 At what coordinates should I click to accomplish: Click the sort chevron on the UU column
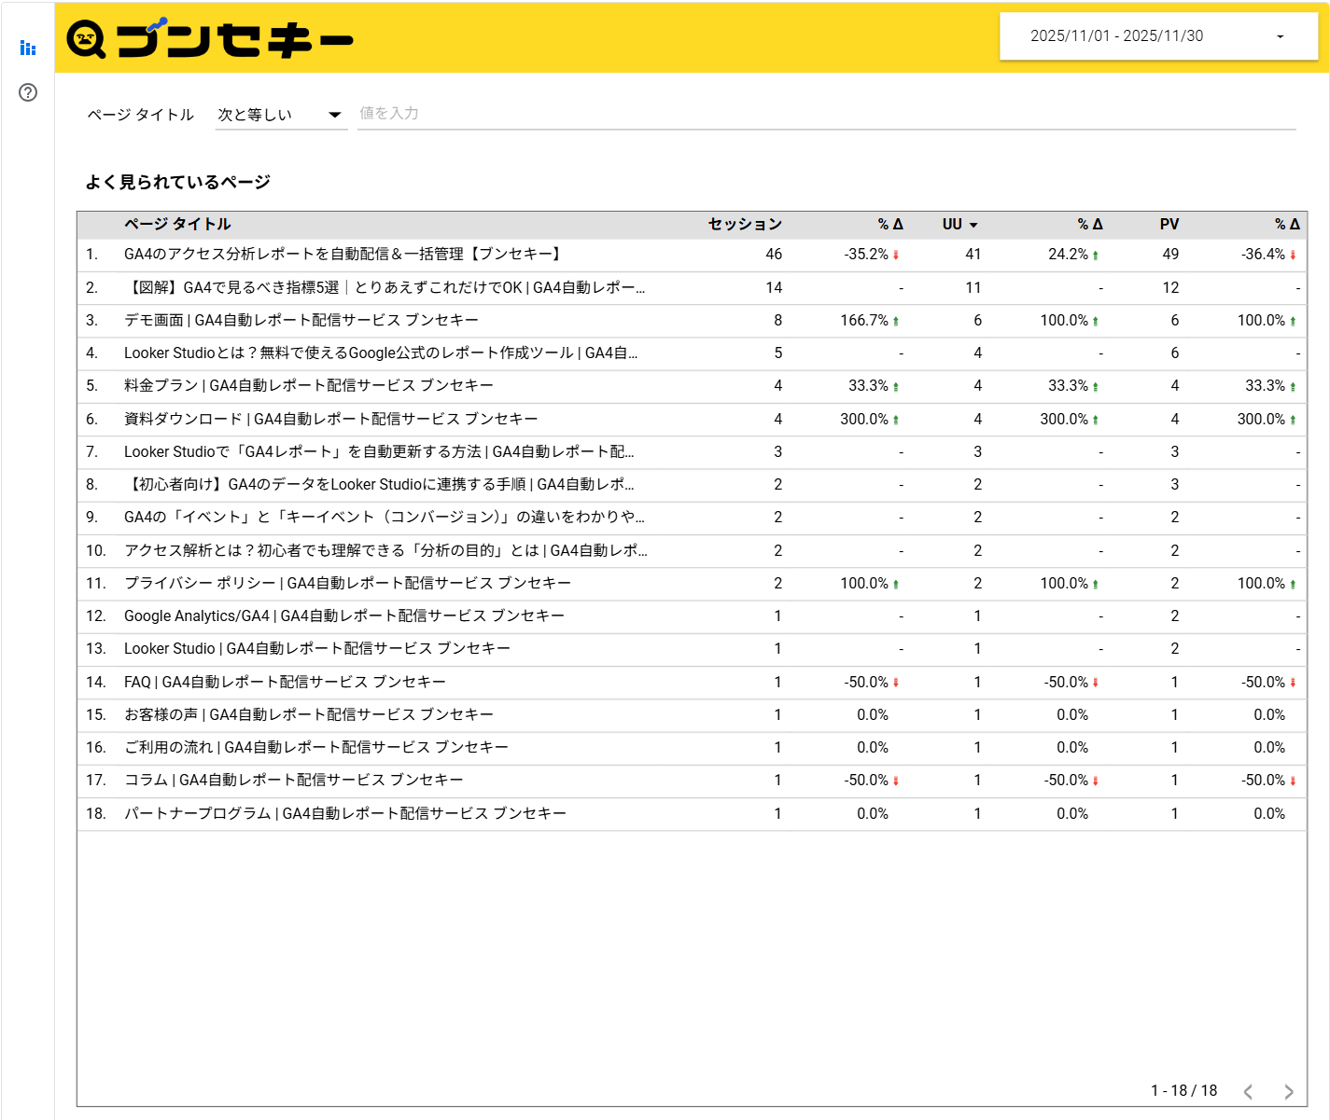pyautogui.click(x=973, y=224)
